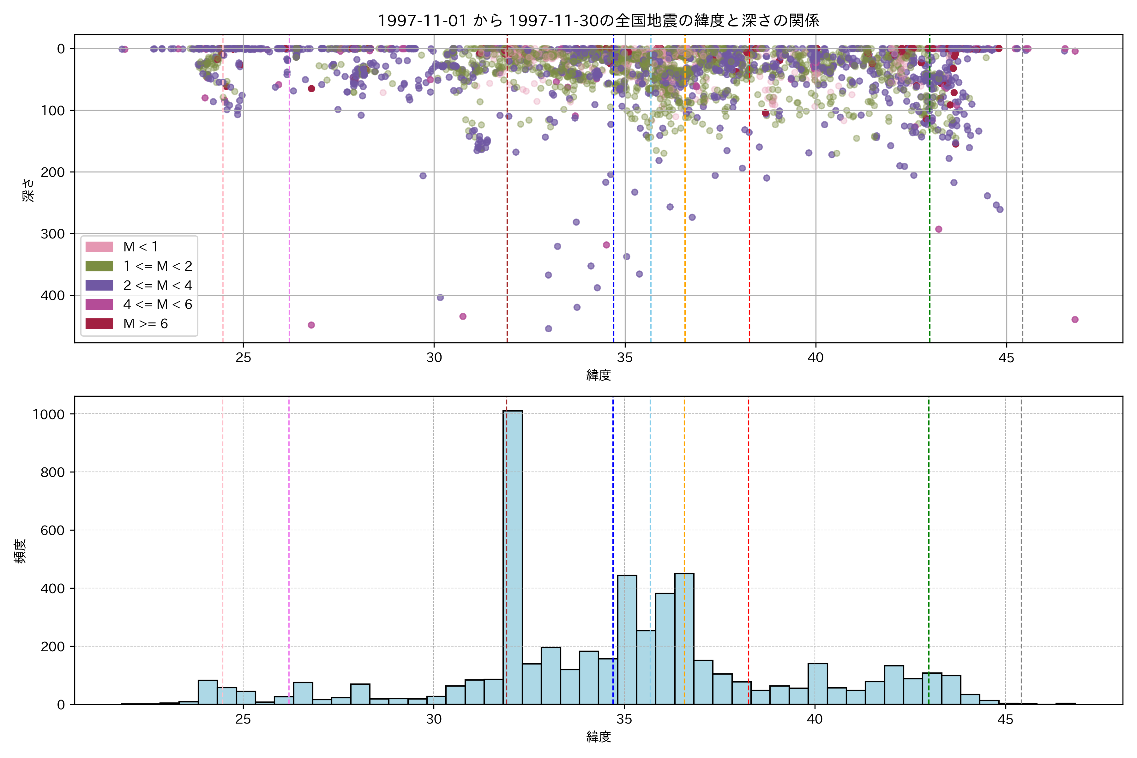
Task: Click the magenta point near latitude 43, depth 290
Action: [938, 229]
